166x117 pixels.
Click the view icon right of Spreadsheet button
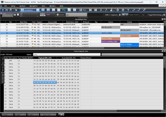tap(38, 10)
